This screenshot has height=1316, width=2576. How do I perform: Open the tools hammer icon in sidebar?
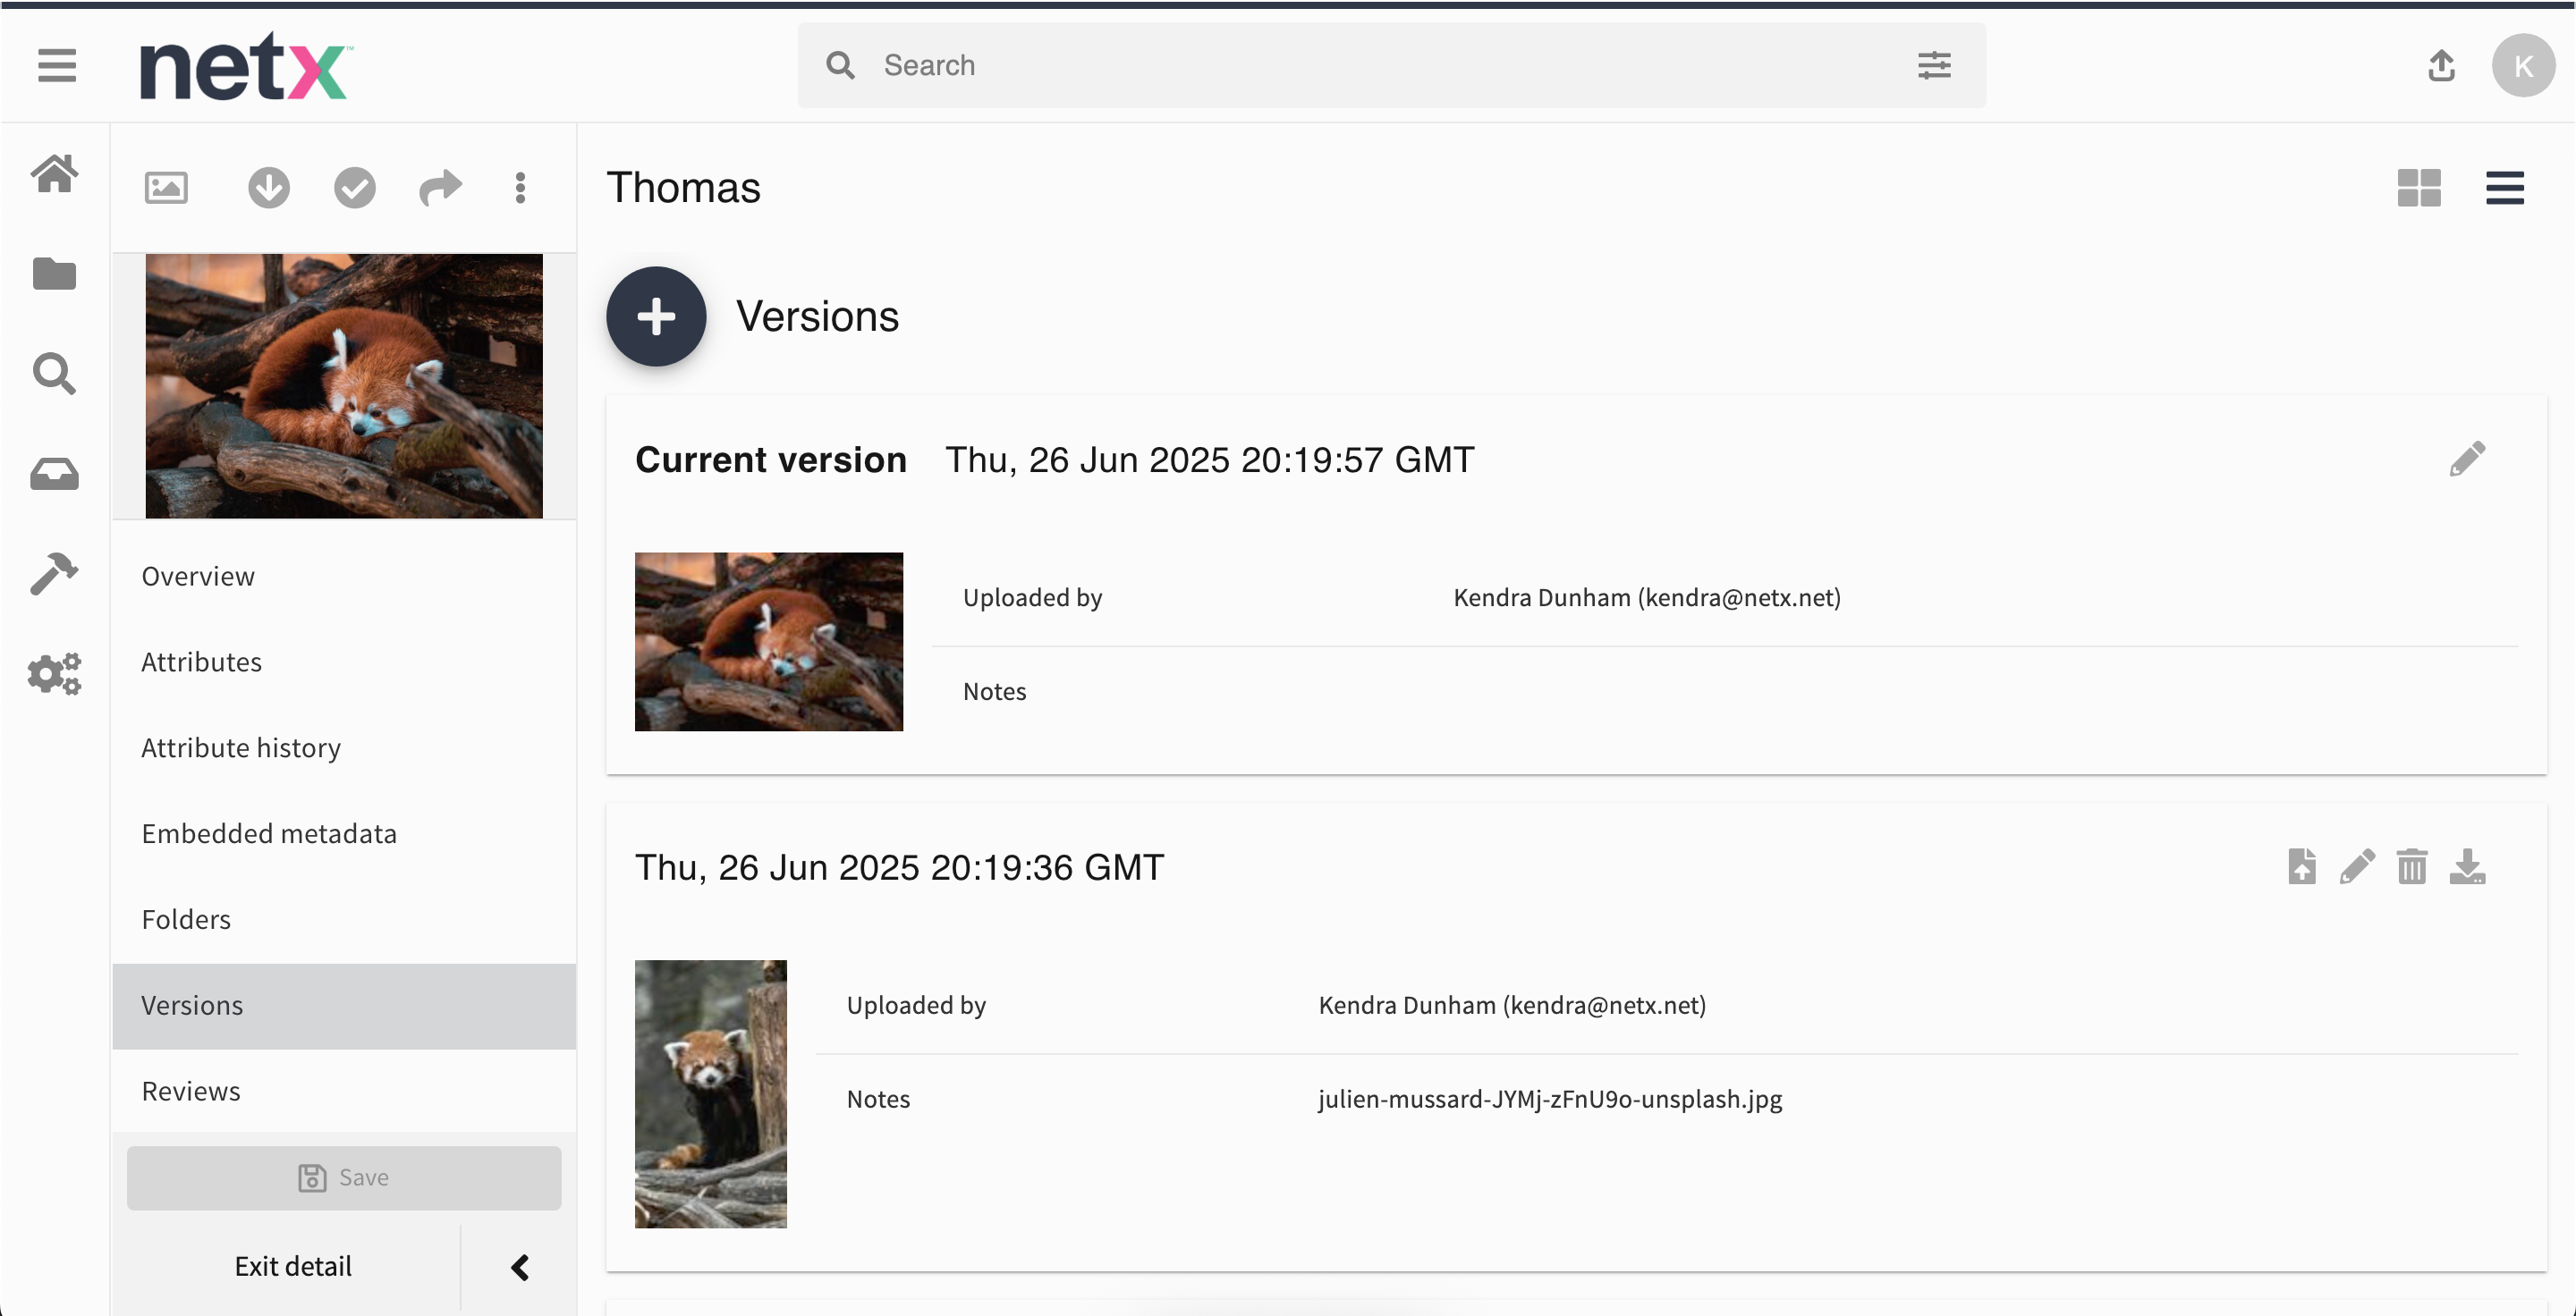[54, 574]
